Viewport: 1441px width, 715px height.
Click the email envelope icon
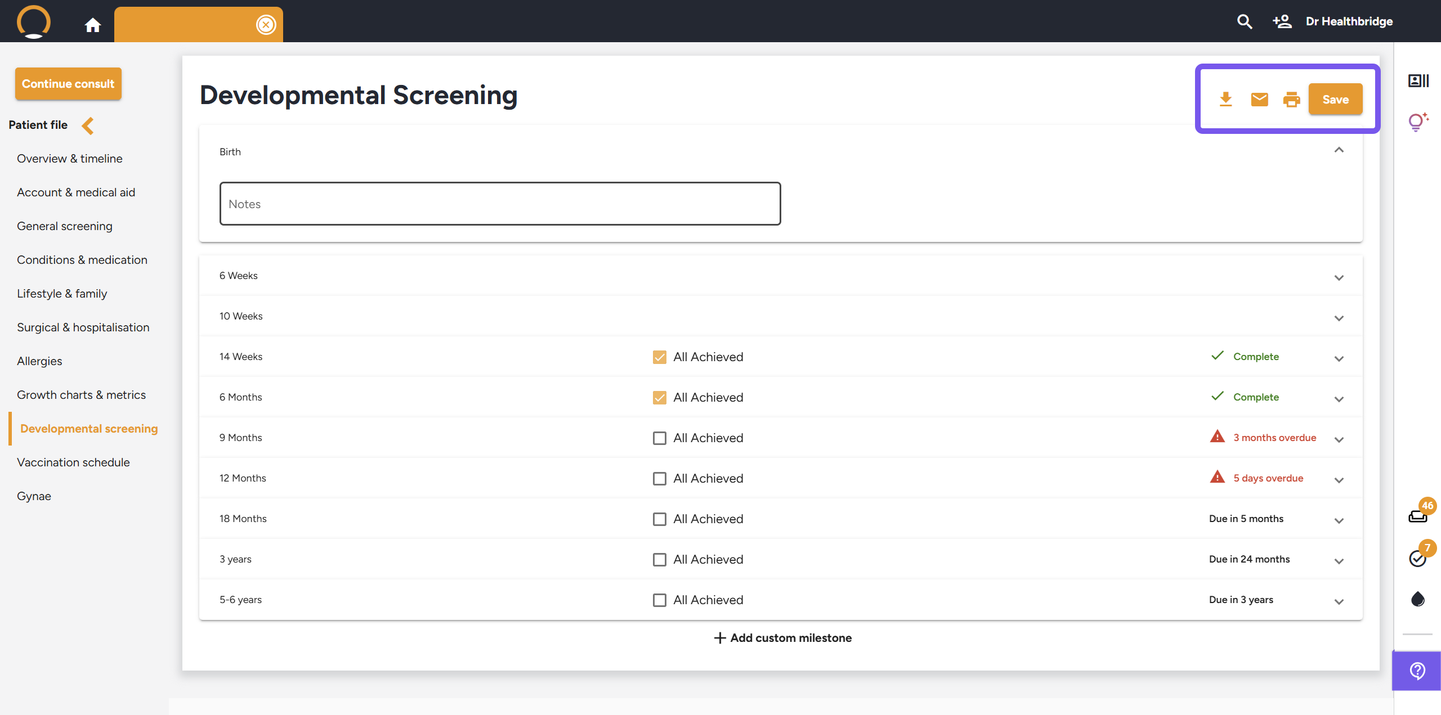coord(1259,100)
